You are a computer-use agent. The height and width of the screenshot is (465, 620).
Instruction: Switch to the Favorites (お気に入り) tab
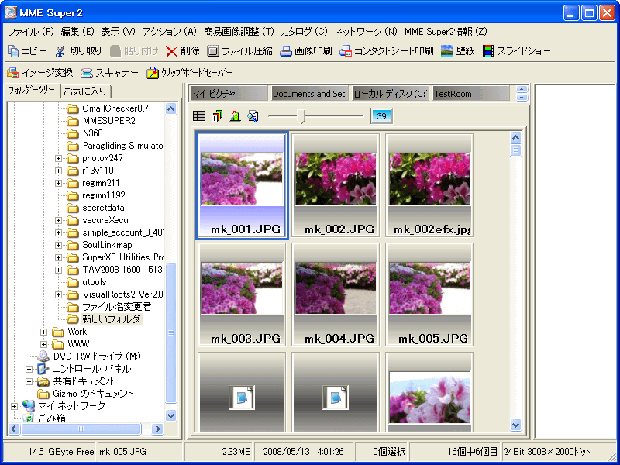[x=84, y=91]
